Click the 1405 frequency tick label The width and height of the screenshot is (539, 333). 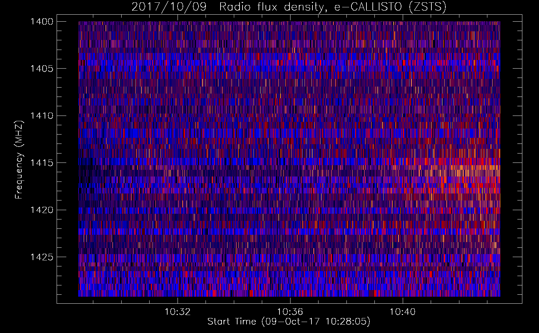(42, 69)
